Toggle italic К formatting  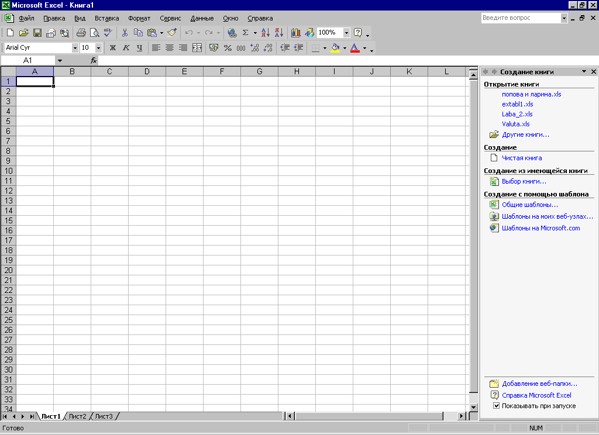[126, 48]
